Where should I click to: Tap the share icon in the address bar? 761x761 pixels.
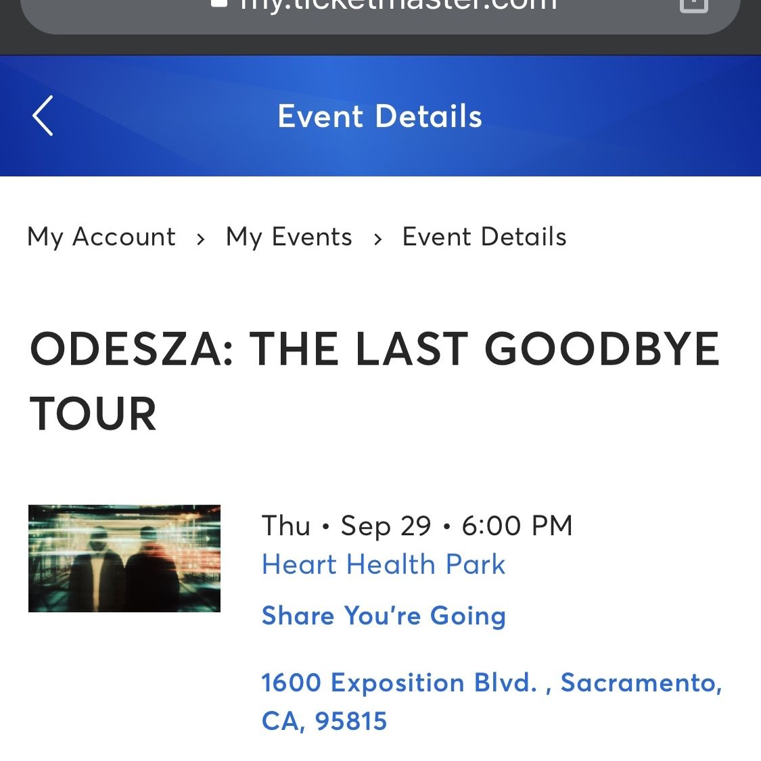693,5
